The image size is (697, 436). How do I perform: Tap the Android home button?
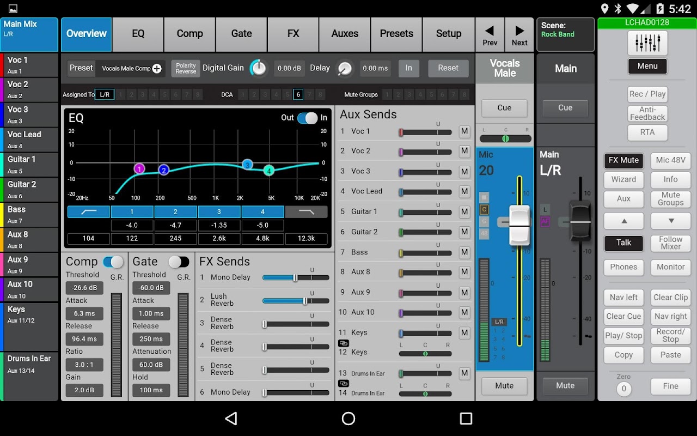click(x=348, y=419)
